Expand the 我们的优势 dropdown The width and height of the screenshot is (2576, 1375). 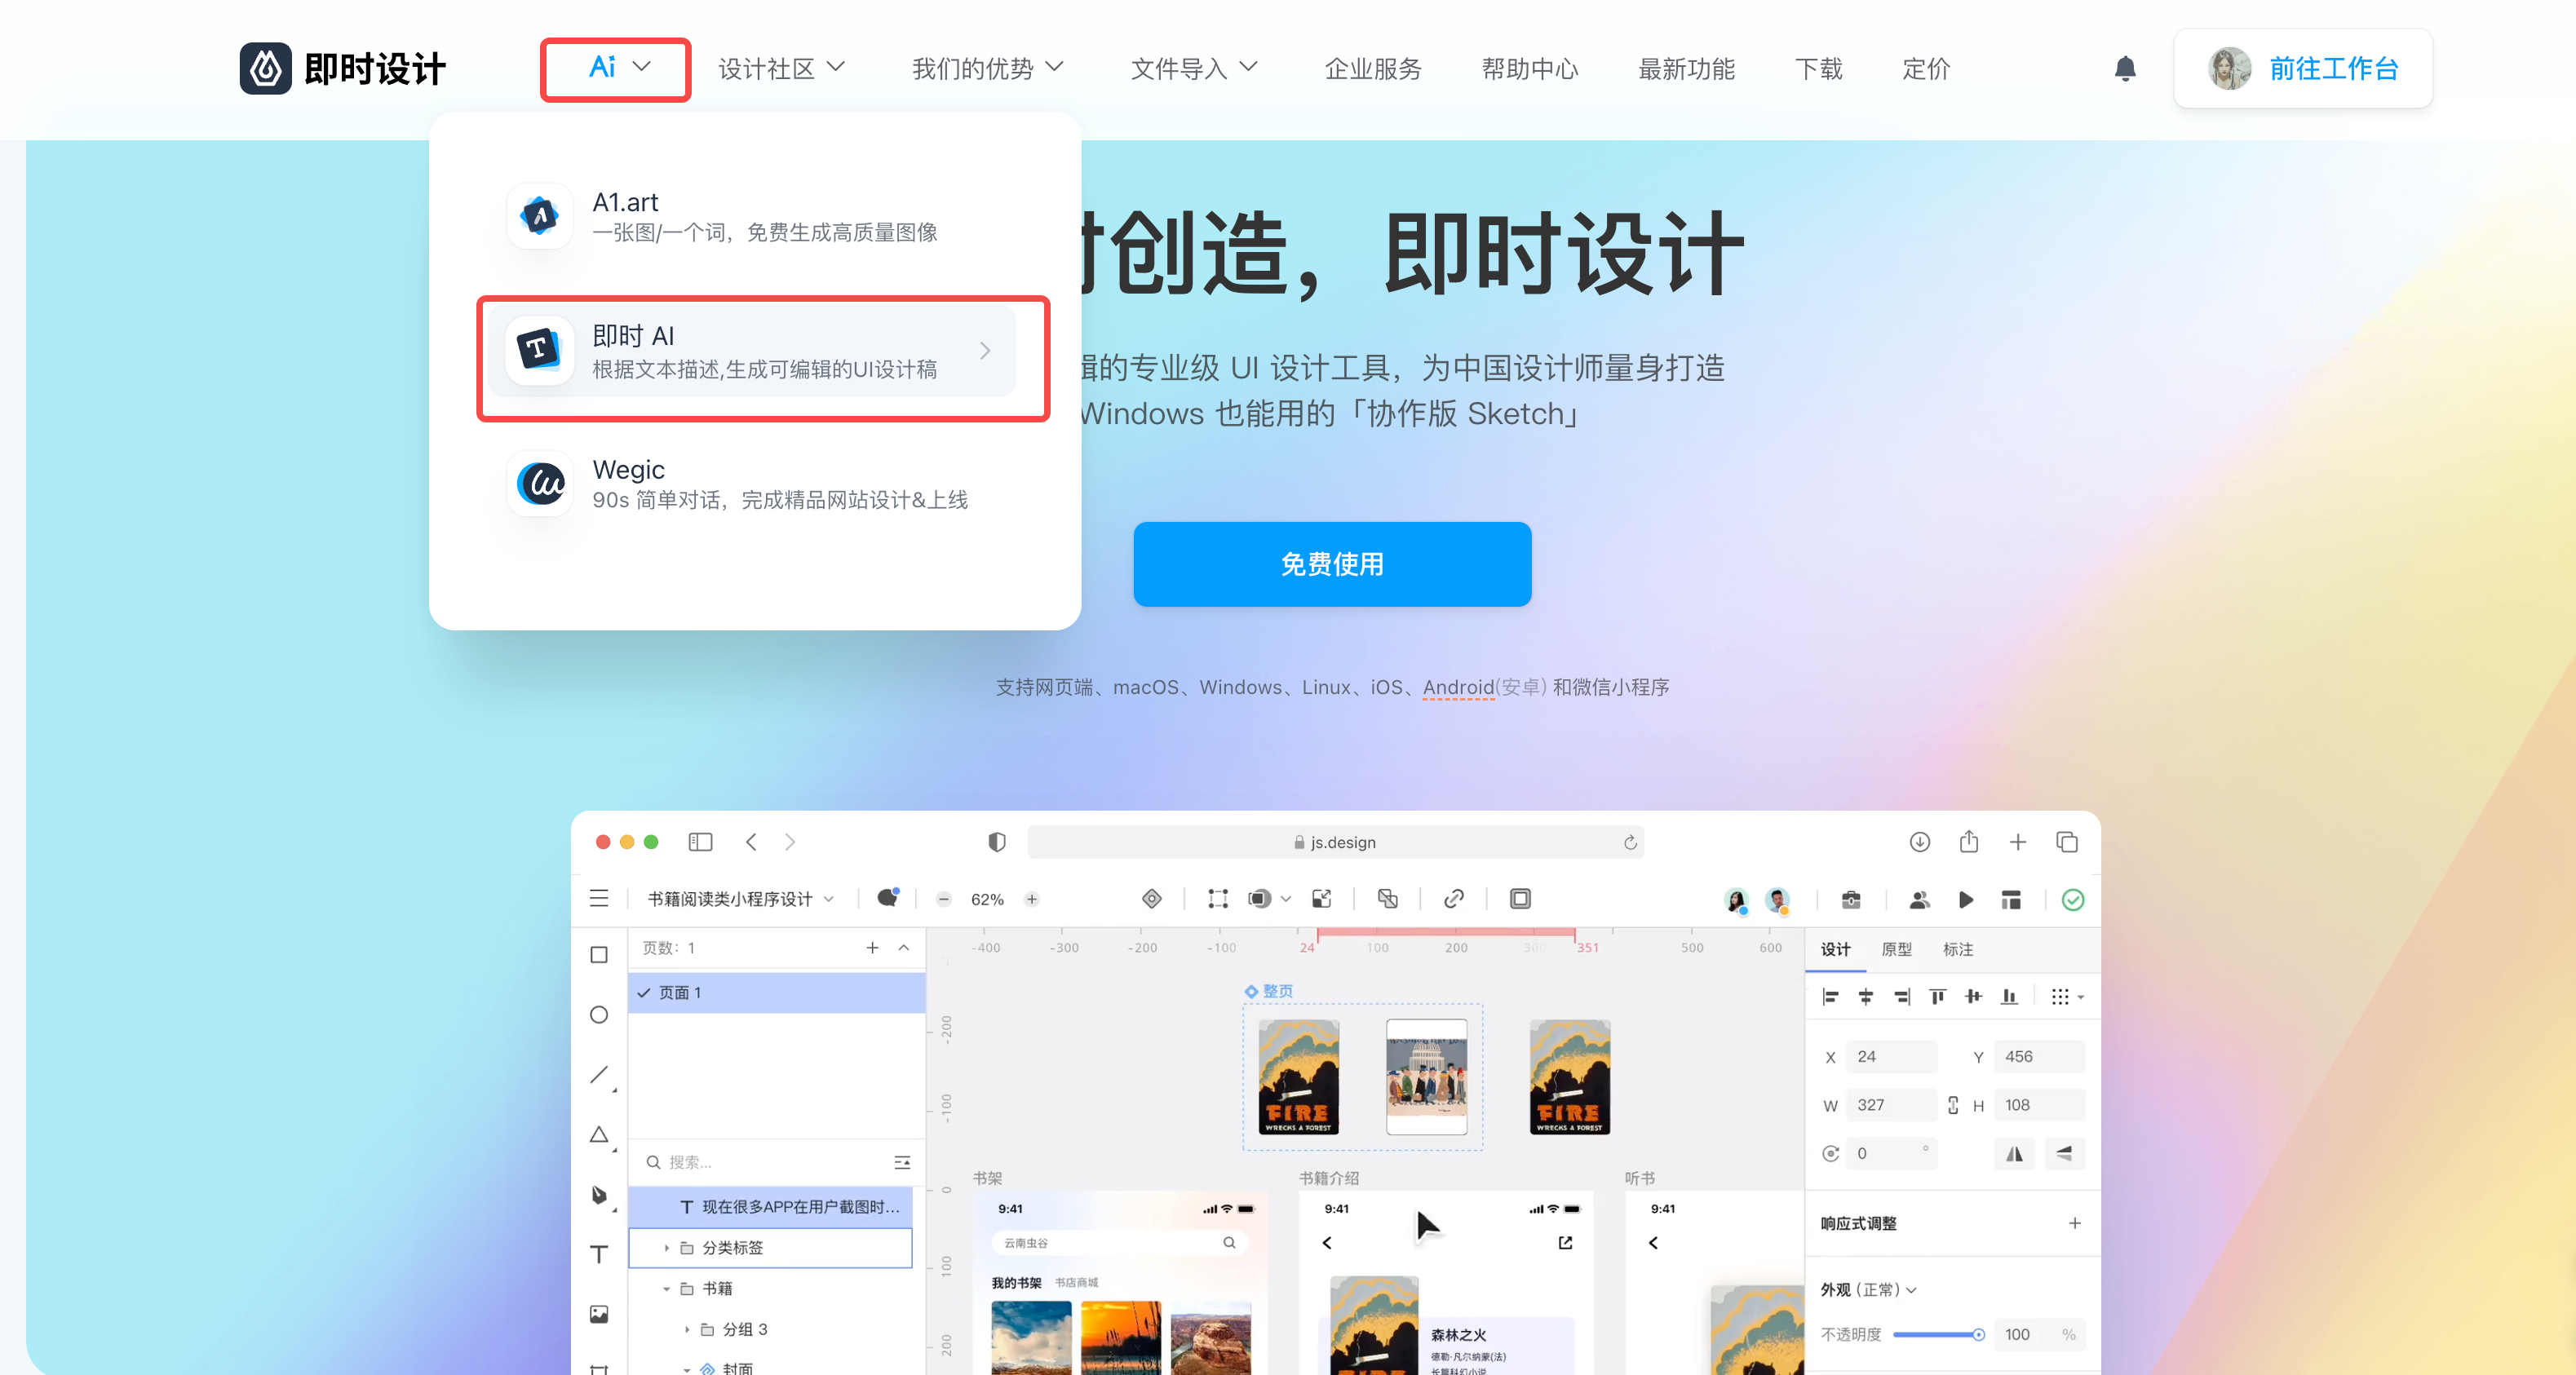tap(987, 68)
